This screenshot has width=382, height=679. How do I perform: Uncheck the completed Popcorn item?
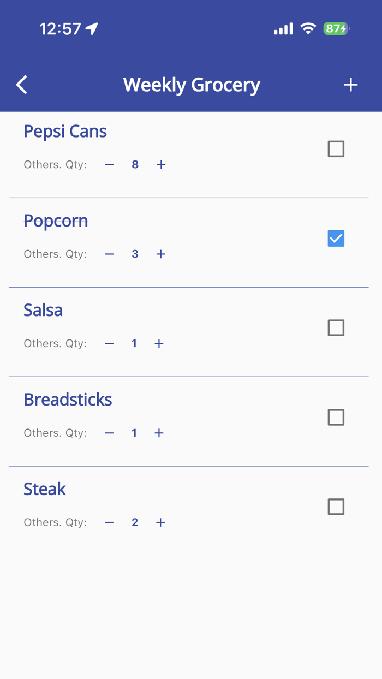336,238
